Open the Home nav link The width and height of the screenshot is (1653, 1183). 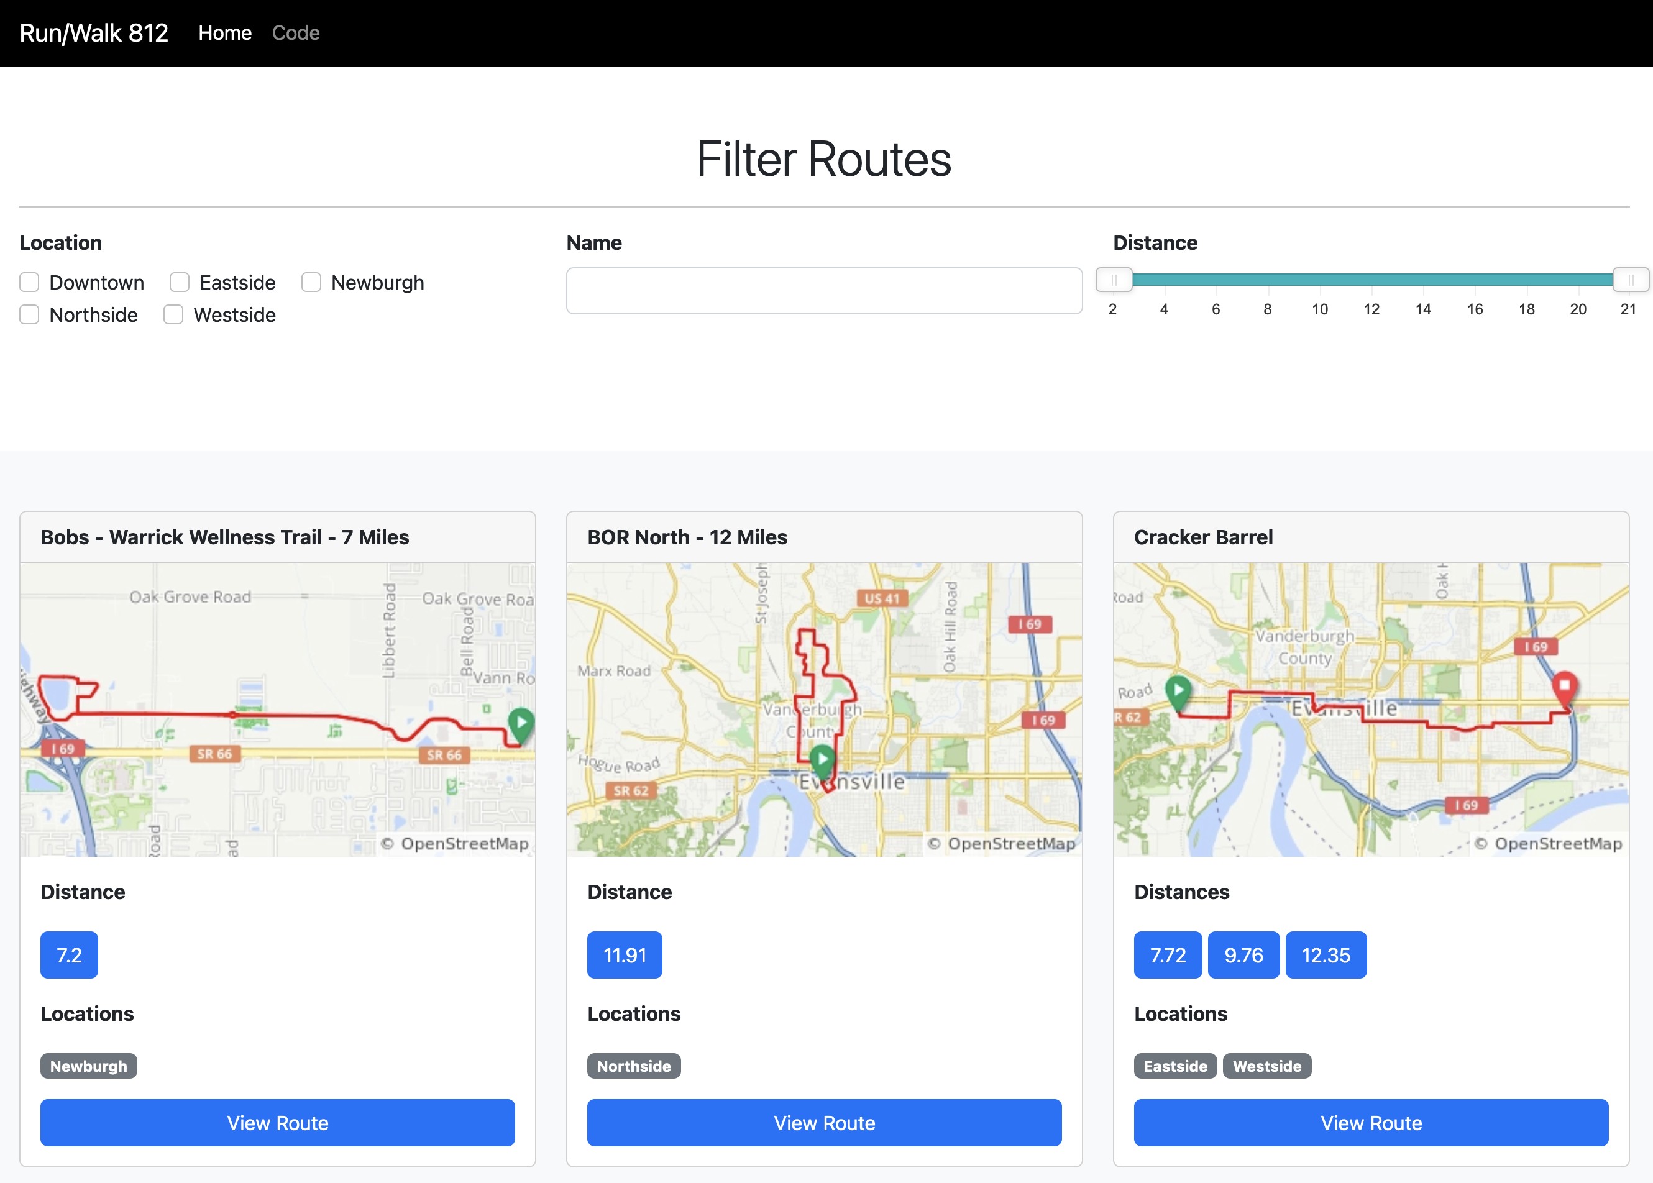(224, 33)
